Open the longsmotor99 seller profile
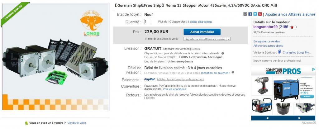 (265, 27)
